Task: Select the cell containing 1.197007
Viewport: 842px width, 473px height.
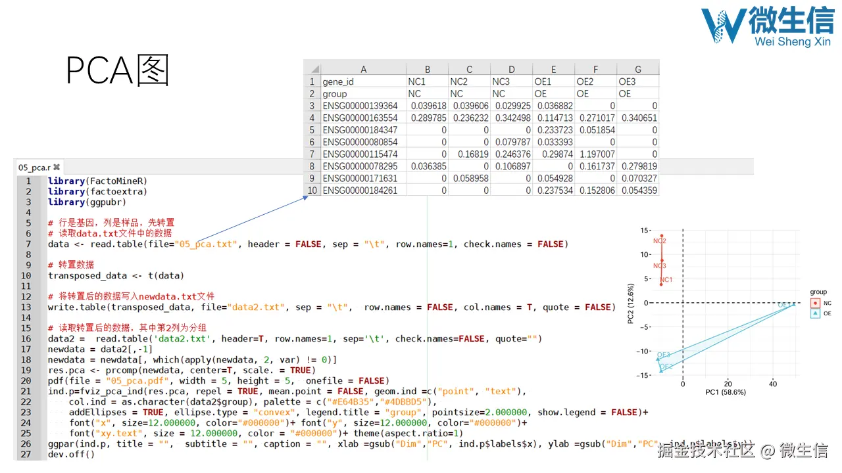Action: 595,154
